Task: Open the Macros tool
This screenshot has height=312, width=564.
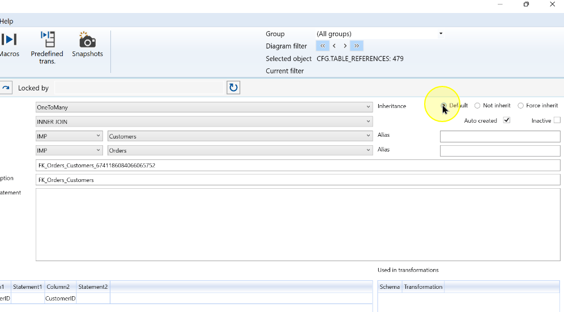Action: tap(10, 44)
